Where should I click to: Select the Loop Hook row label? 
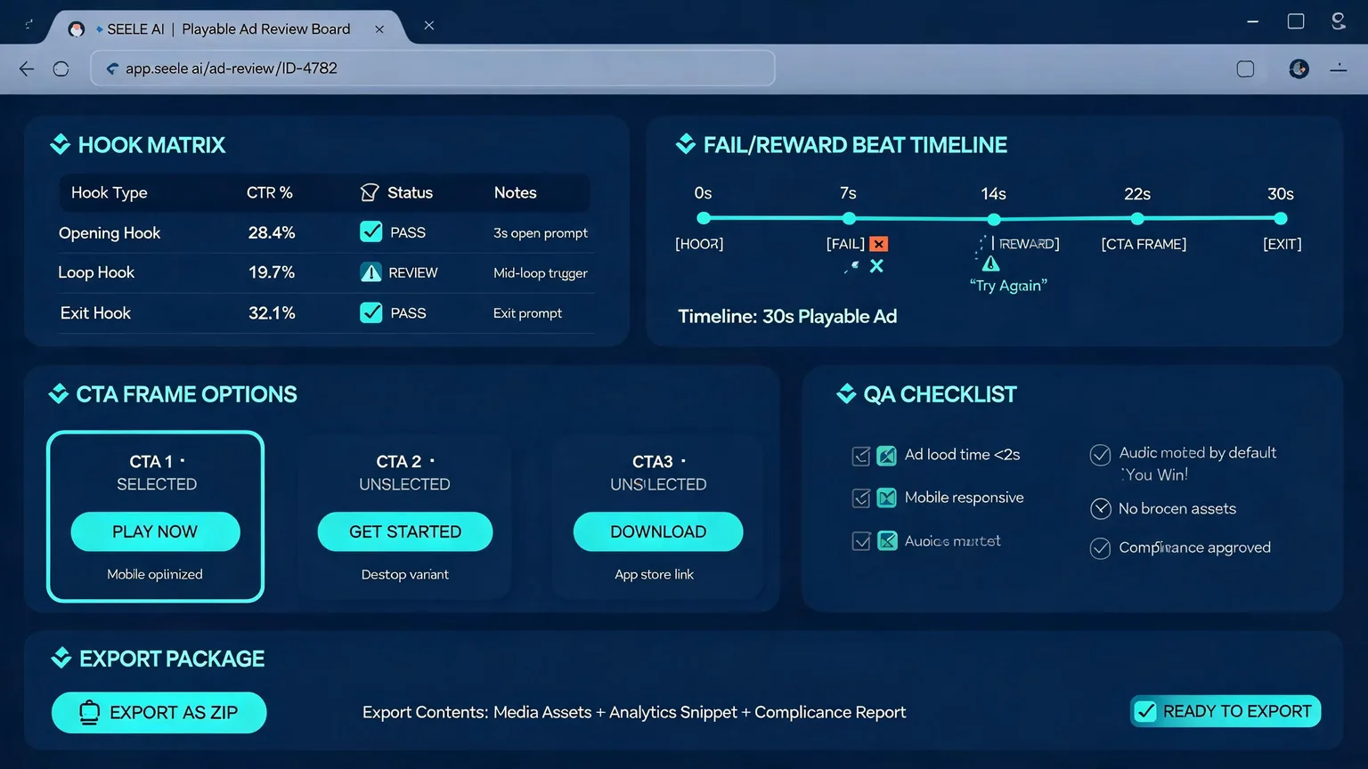(x=96, y=272)
